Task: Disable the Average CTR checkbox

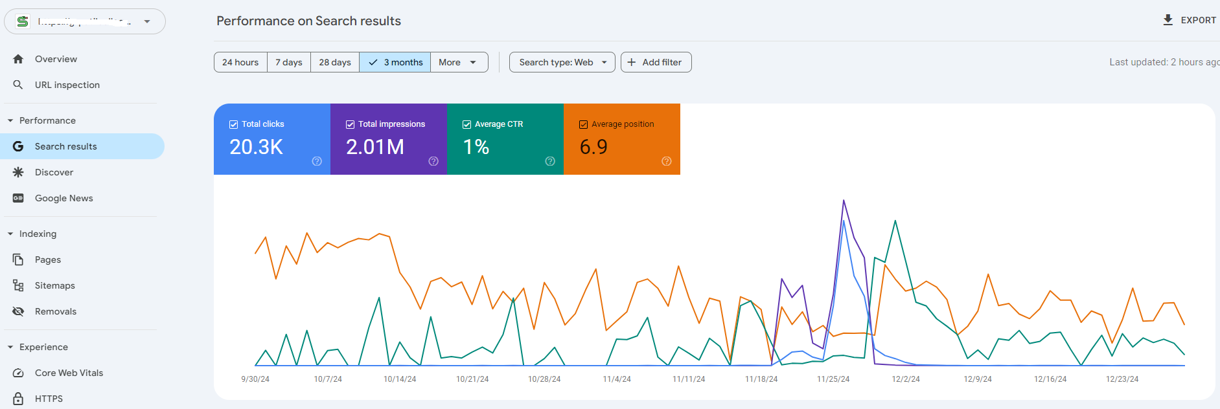Action: tap(467, 124)
